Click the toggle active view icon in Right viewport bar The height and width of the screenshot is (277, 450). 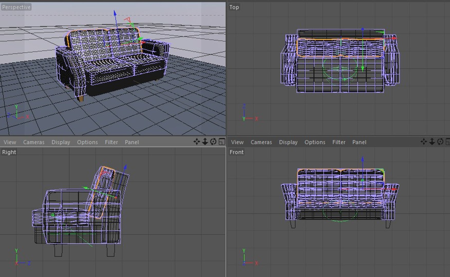222,142
